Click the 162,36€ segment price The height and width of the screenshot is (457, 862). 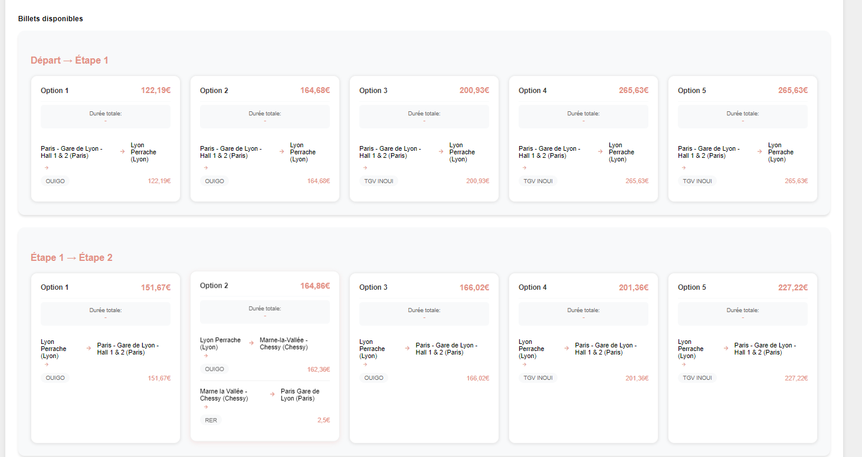tap(319, 370)
